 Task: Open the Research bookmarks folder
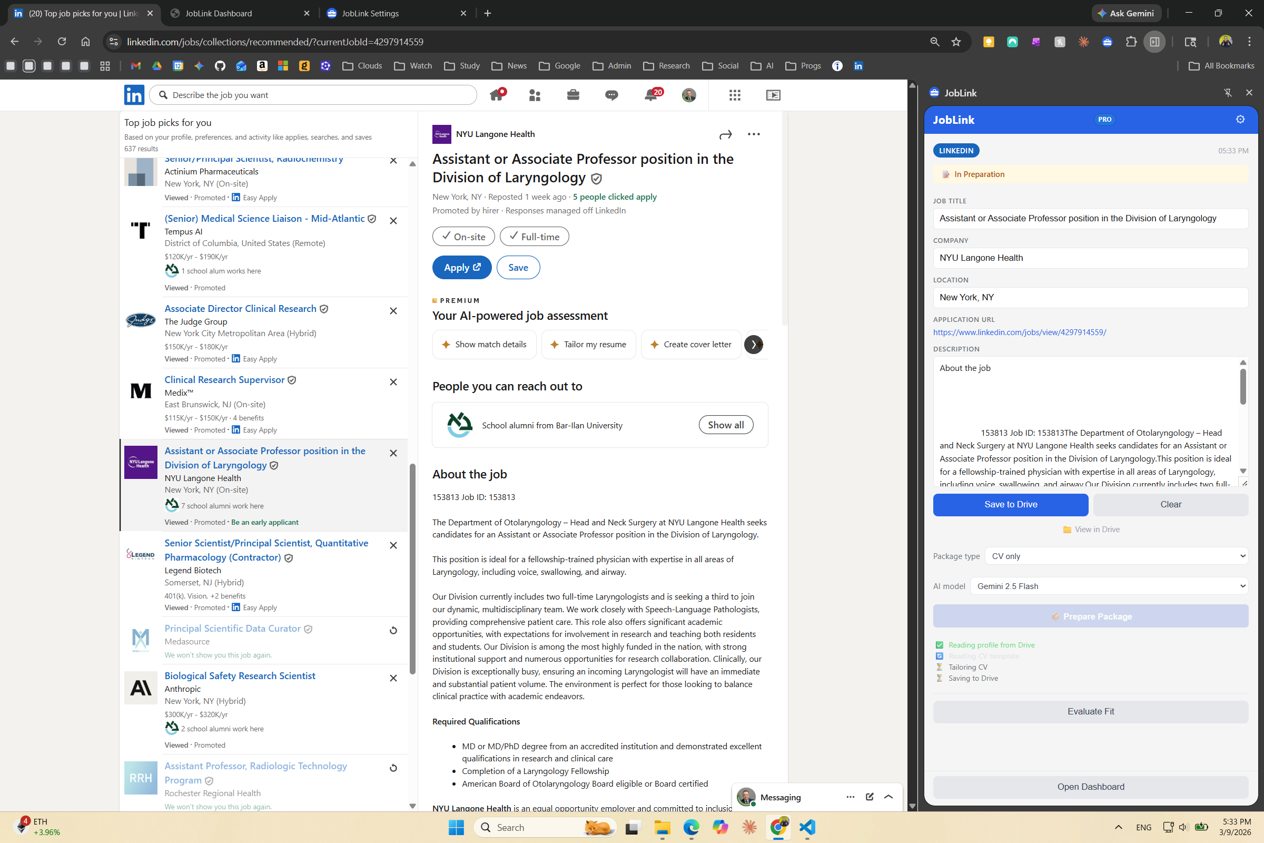pos(666,66)
